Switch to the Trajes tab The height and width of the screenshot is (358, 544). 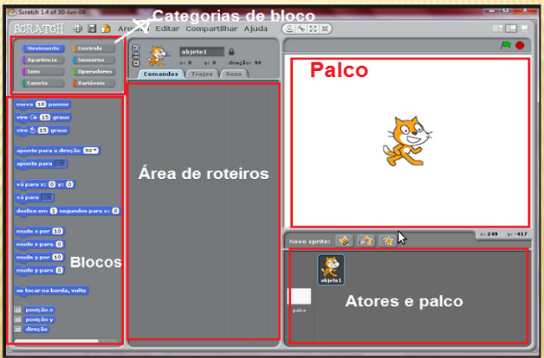click(x=202, y=74)
